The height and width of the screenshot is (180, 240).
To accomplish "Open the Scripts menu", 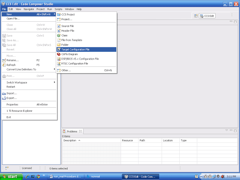I will click(x=58, y=9).
